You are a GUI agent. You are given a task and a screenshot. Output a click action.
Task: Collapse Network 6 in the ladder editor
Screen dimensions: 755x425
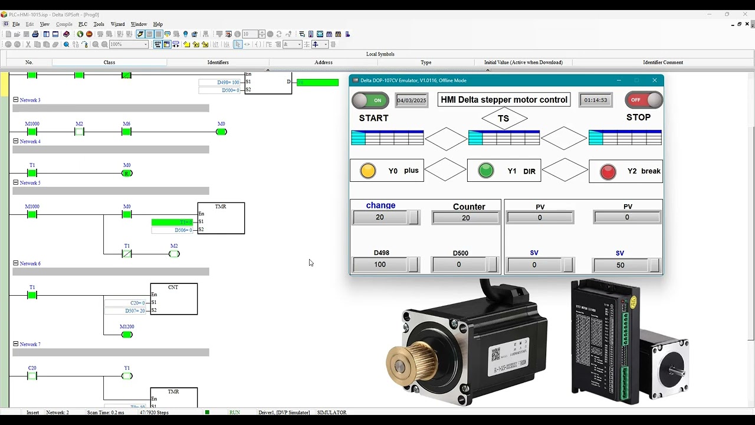click(x=16, y=263)
